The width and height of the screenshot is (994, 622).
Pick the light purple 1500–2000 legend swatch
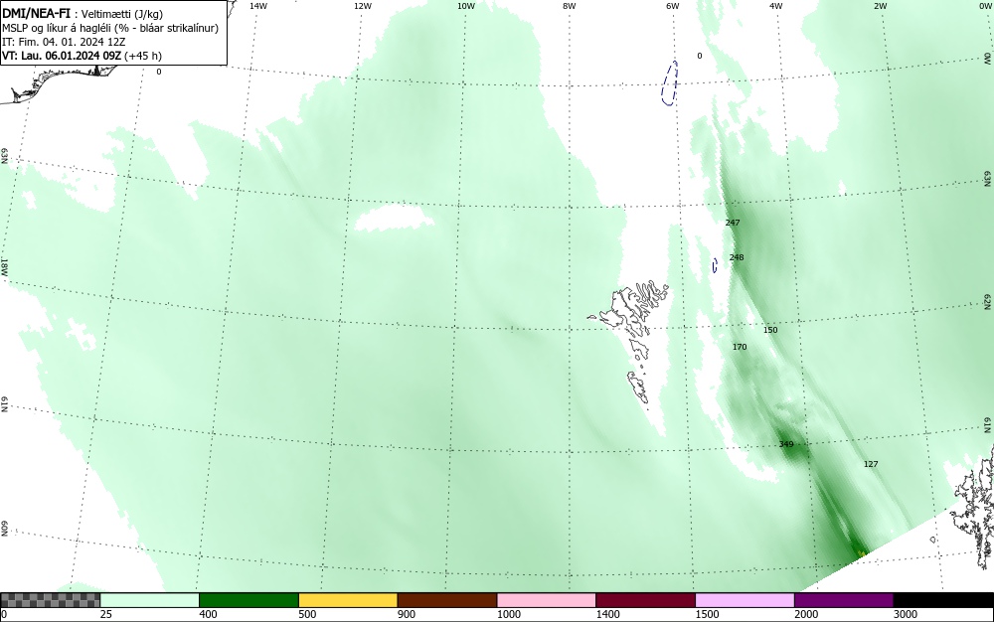tap(745, 600)
